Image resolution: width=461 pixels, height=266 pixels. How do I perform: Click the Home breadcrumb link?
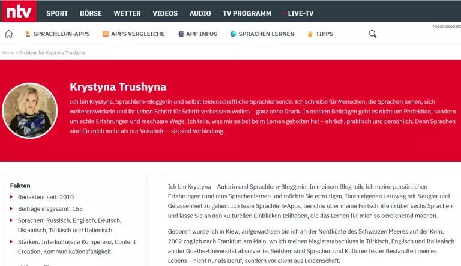(8, 53)
